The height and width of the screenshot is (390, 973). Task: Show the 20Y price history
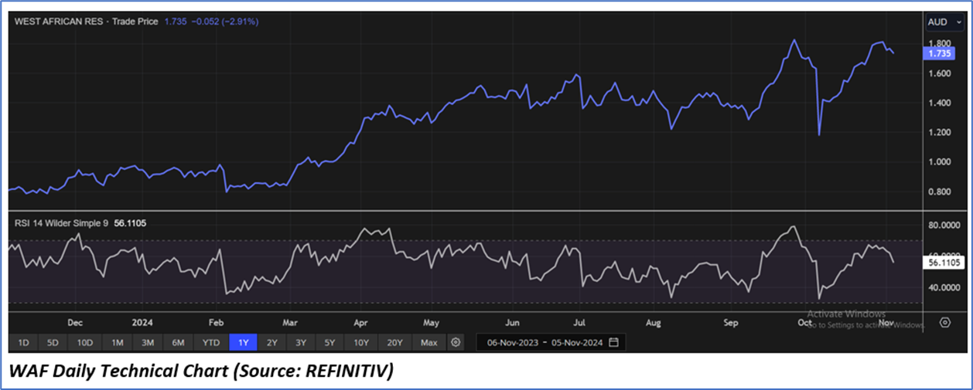click(x=394, y=342)
